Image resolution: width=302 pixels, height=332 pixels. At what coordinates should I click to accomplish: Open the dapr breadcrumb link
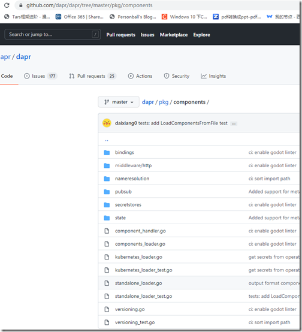tap(148, 102)
